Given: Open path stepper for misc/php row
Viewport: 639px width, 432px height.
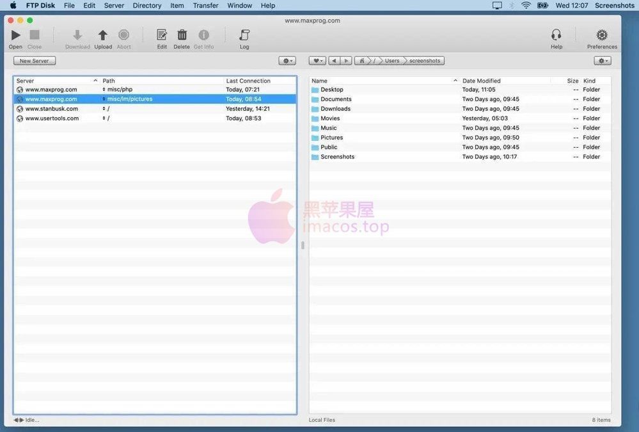Looking at the screenshot, I should [104, 90].
